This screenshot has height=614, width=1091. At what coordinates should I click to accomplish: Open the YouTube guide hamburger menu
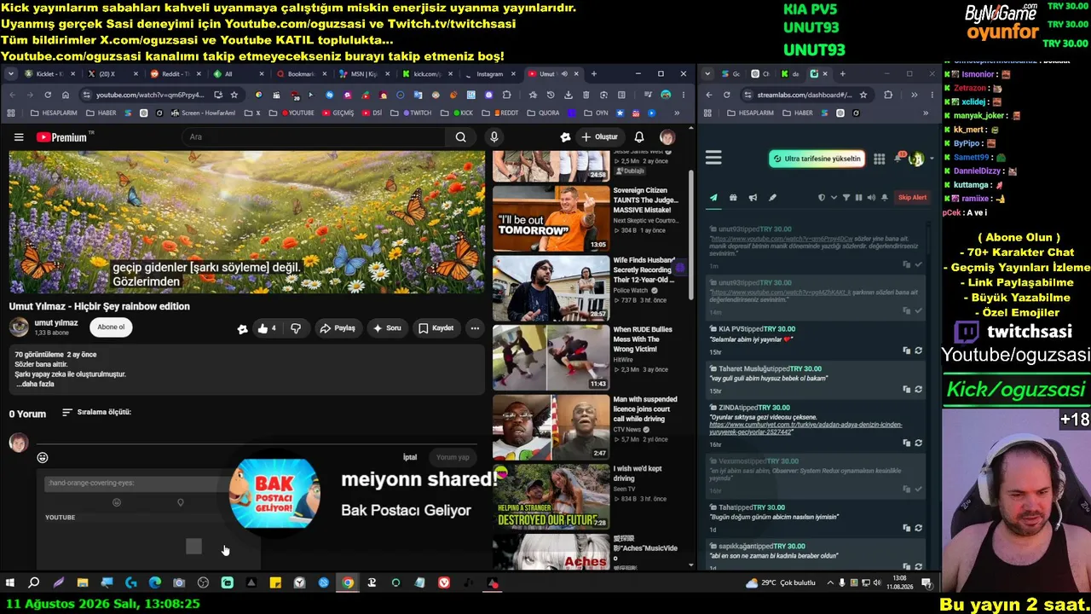click(x=19, y=137)
